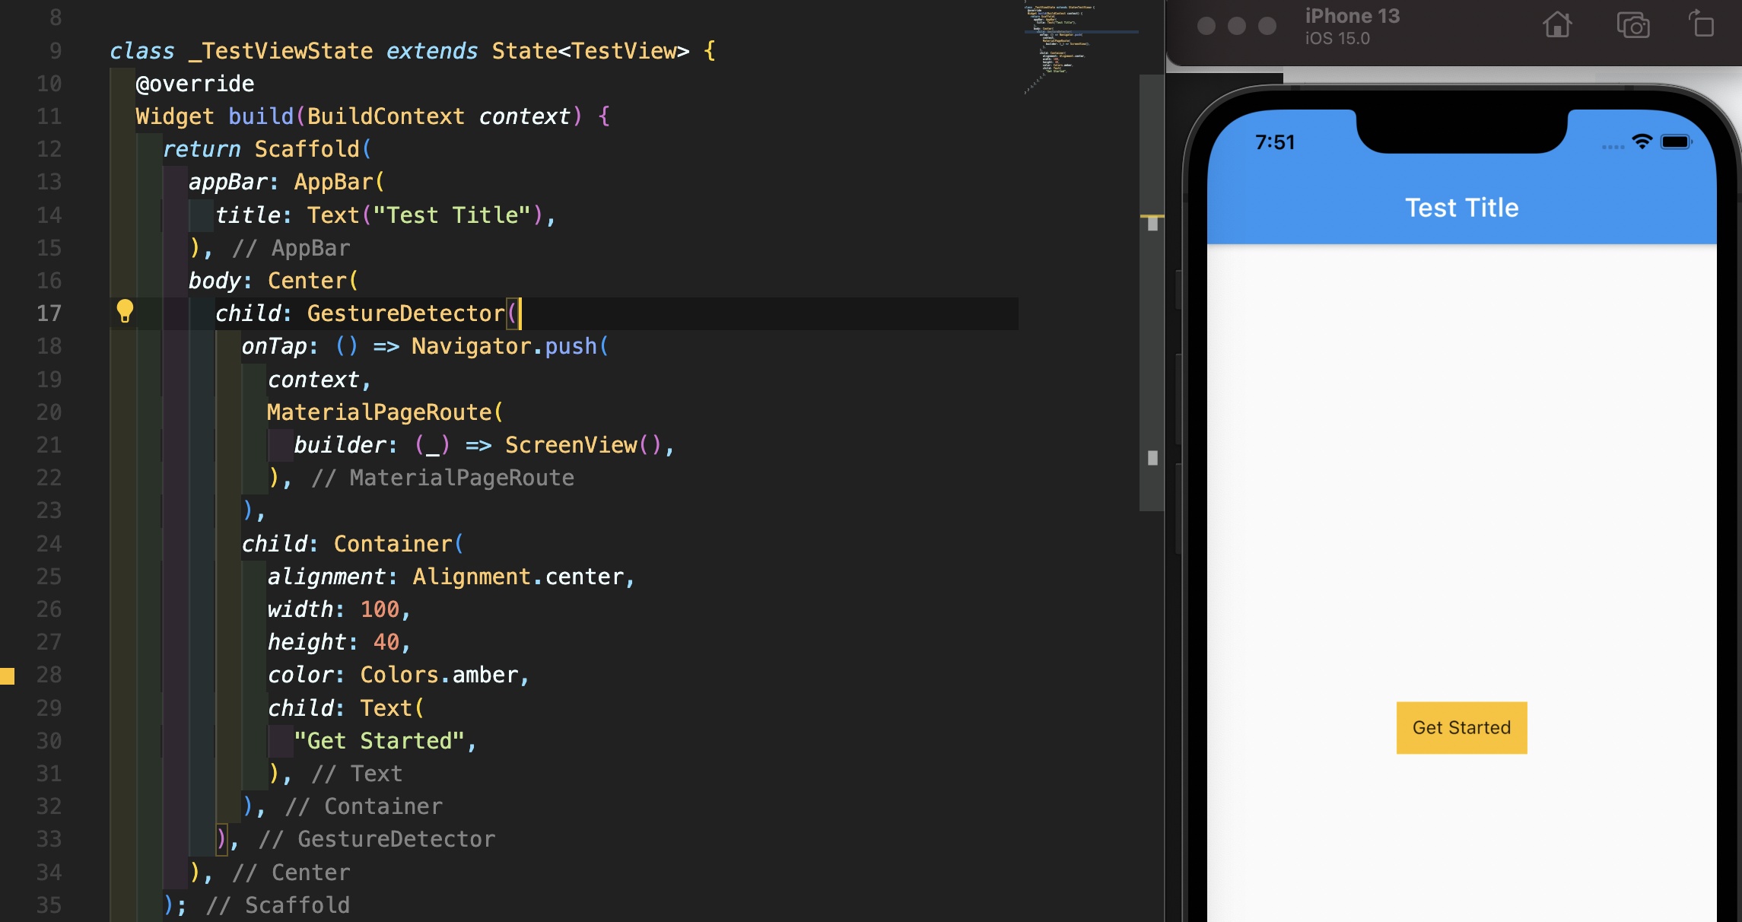Take a simulator screenshot with the camera icon
The width and height of the screenshot is (1742, 922).
click(1632, 25)
